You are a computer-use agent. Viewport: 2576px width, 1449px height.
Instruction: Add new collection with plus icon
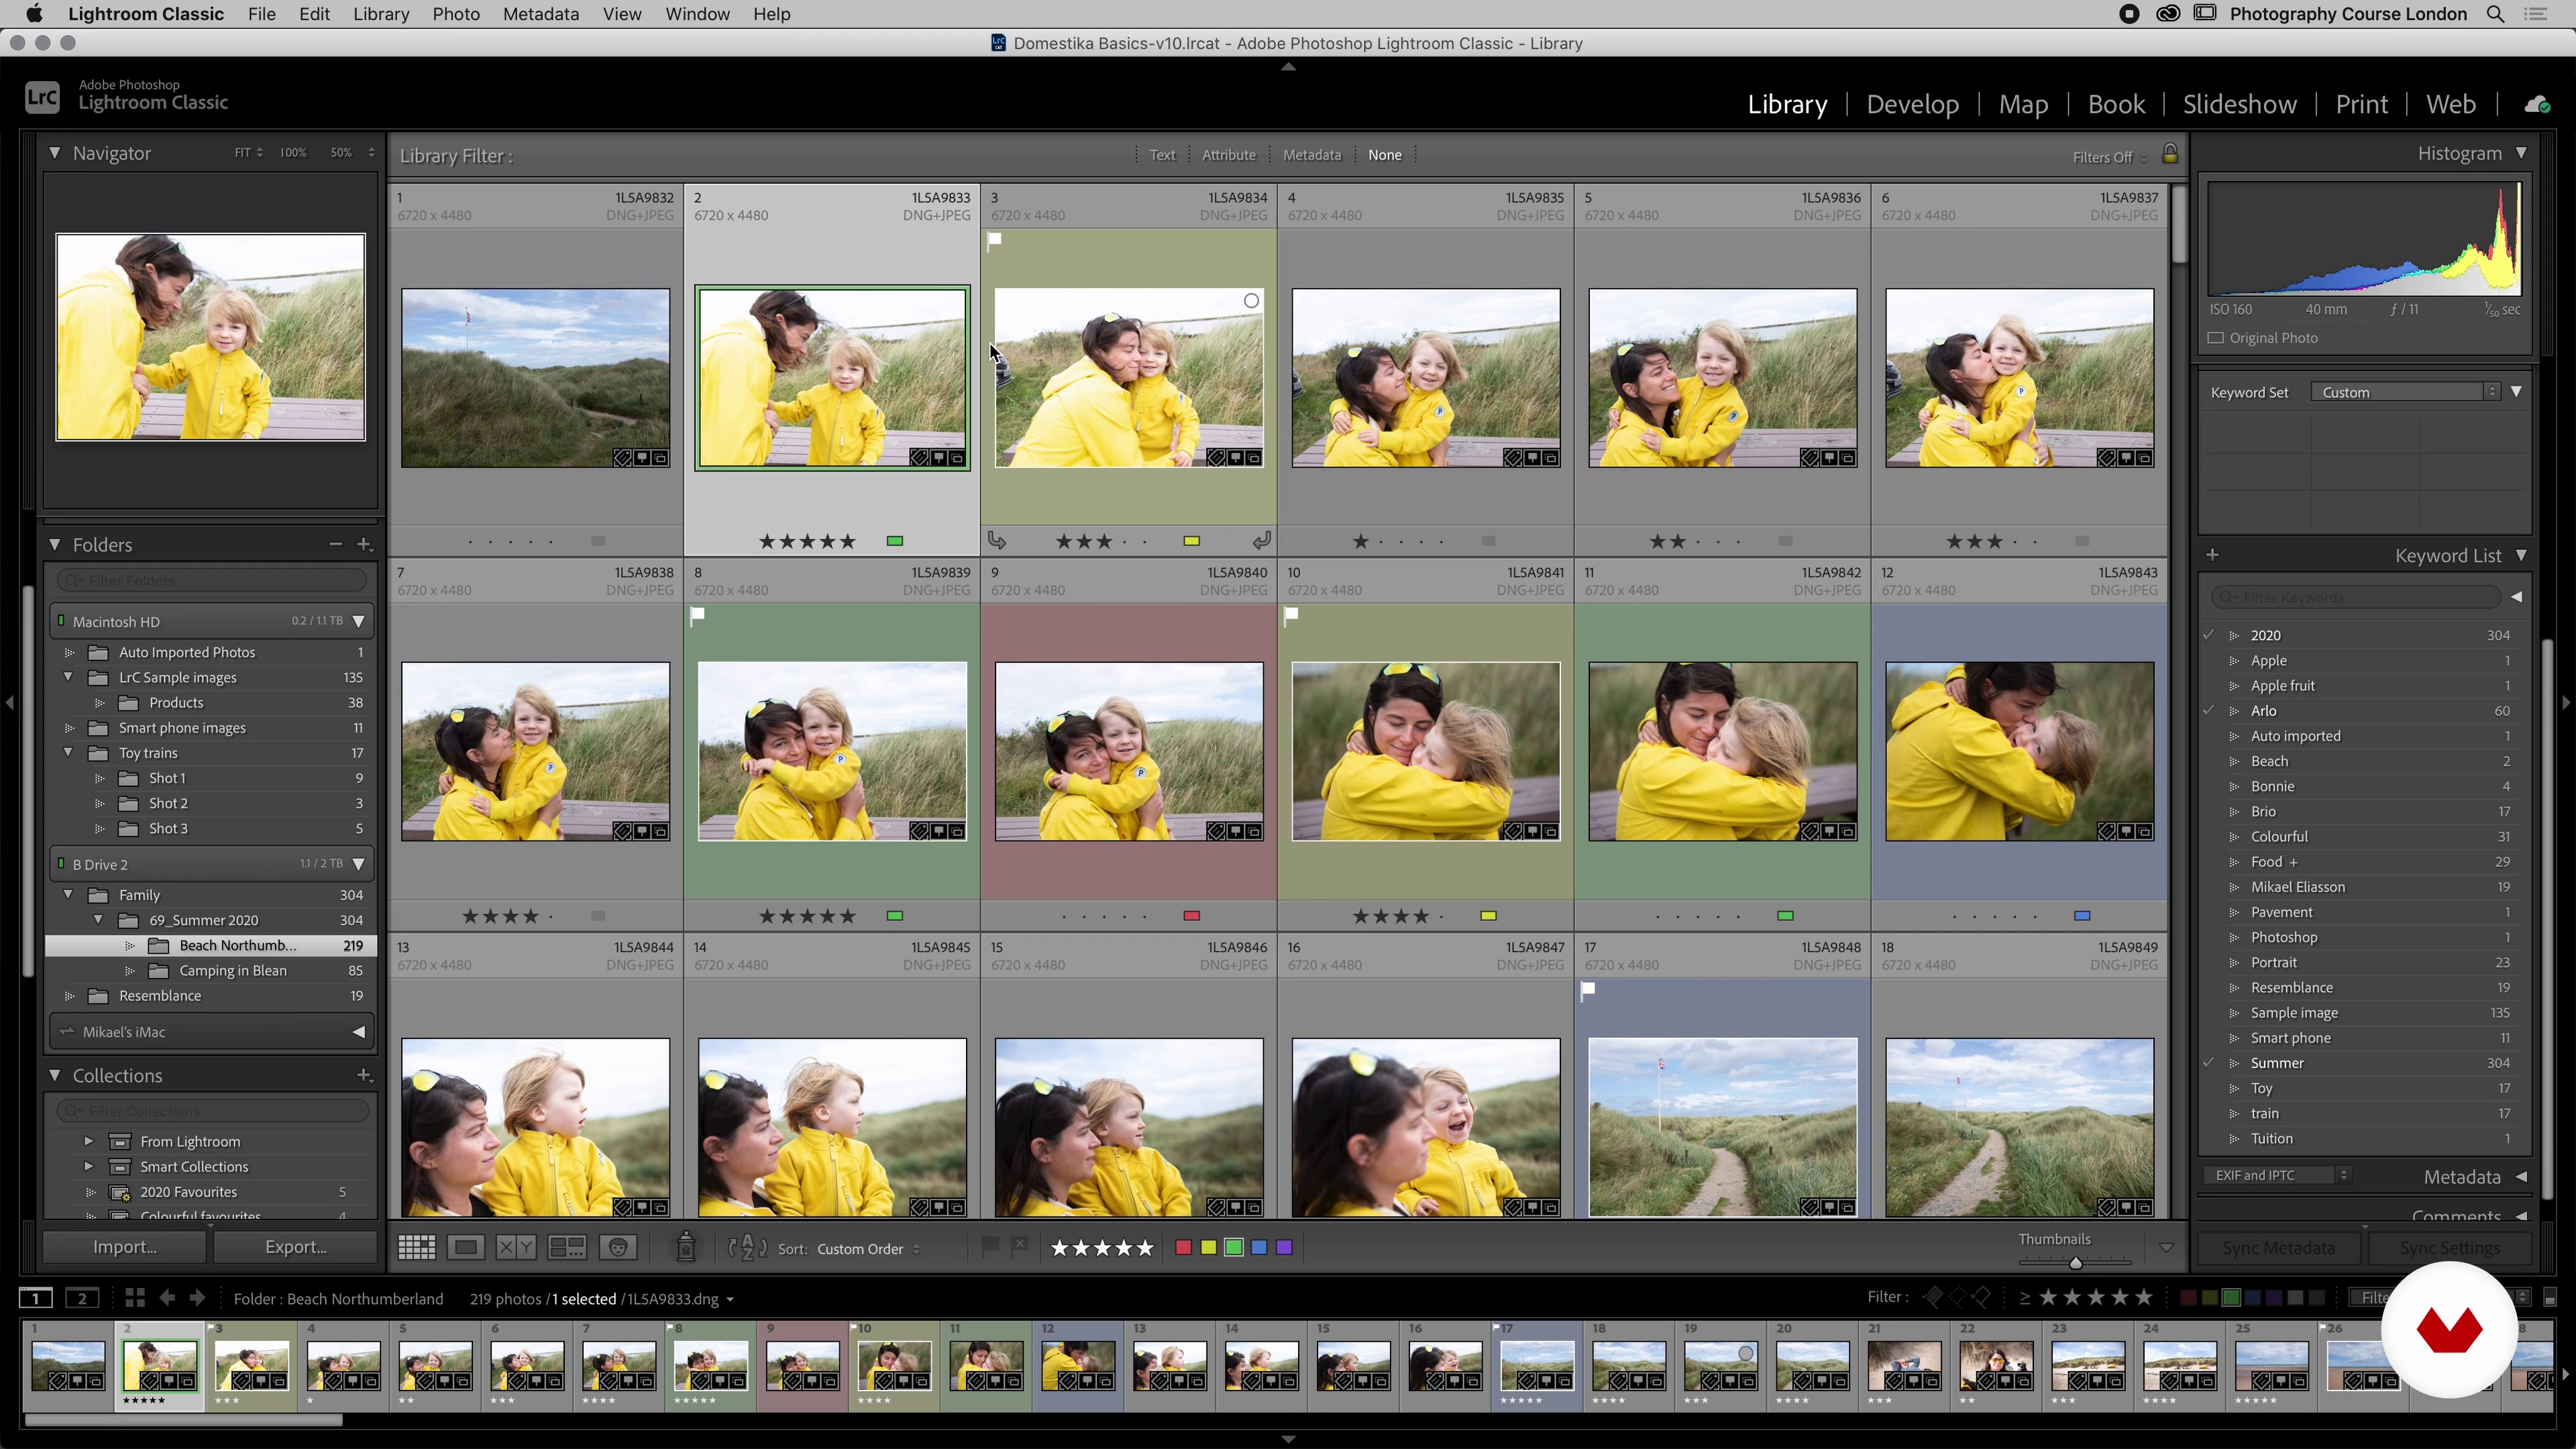coord(364,1075)
